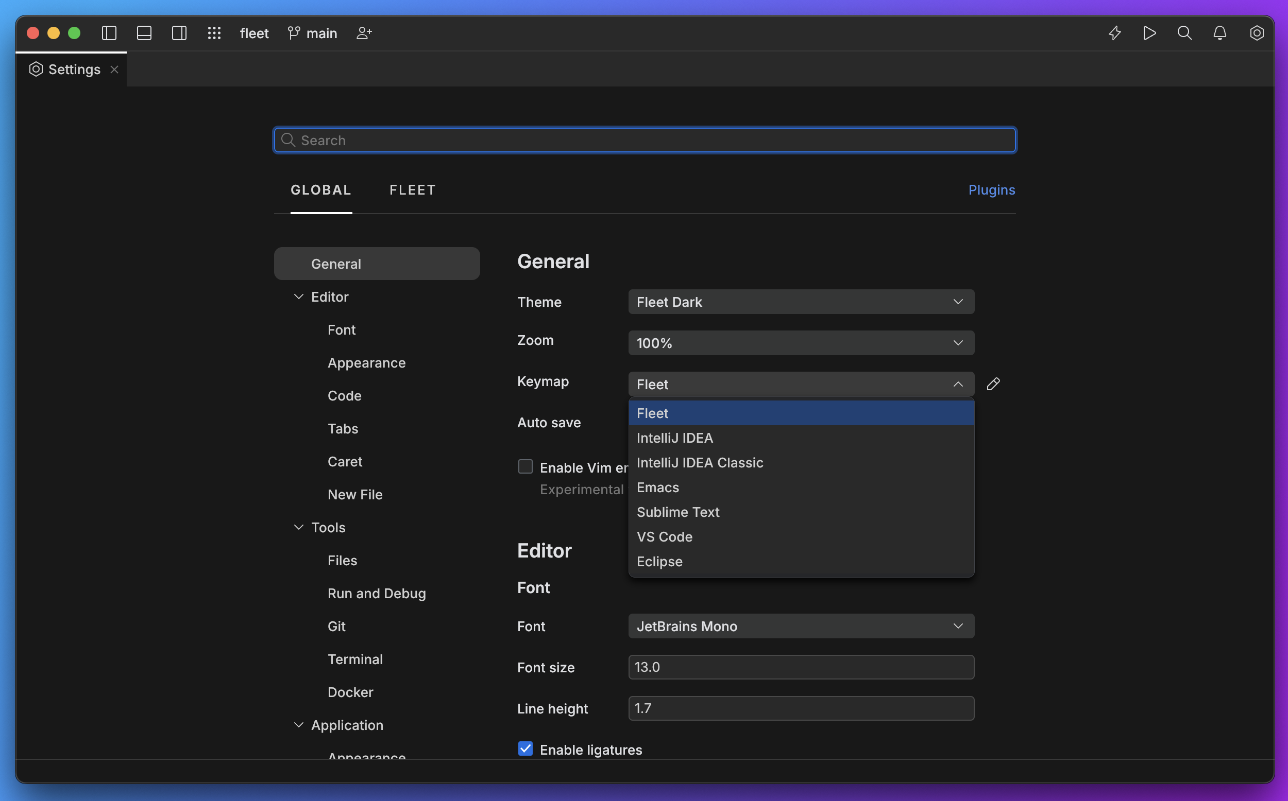Viewport: 1288px width, 801px height.
Task: Click the hexagon icon on Settings tab
Action: coord(36,69)
